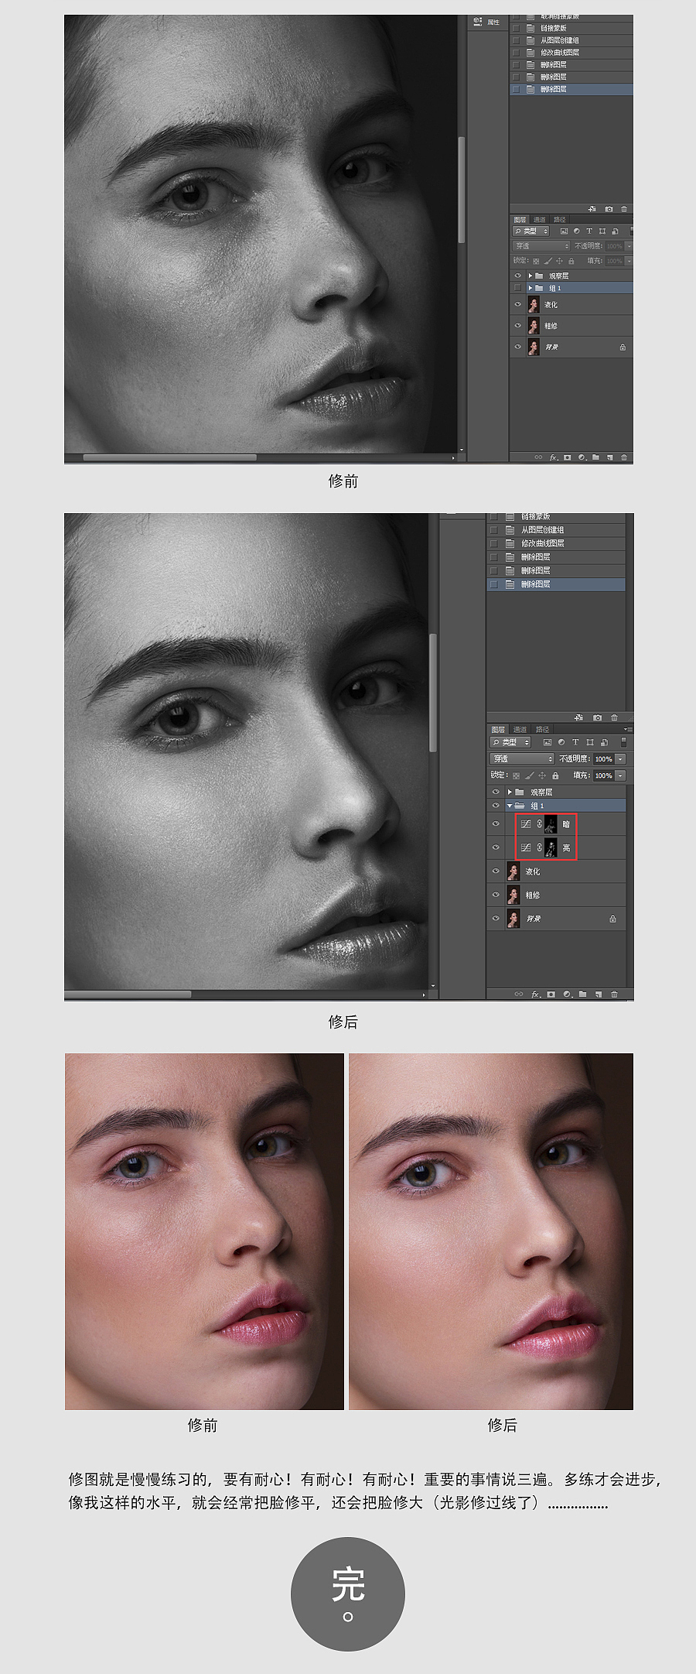Switch to 路径 tab in 修后 screenshot
Viewport: 696px width, 1674px height.
coord(542,729)
